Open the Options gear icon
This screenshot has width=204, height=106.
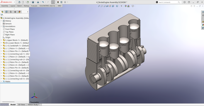coord(65,2)
